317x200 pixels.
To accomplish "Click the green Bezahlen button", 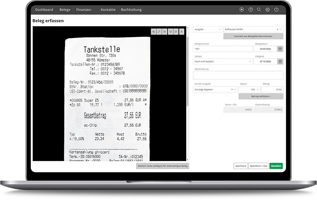I will [x=276, y=166].
